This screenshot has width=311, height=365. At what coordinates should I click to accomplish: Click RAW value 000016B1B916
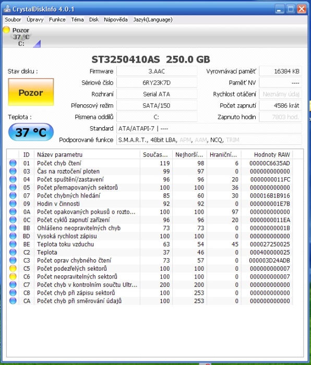point(270,196)
